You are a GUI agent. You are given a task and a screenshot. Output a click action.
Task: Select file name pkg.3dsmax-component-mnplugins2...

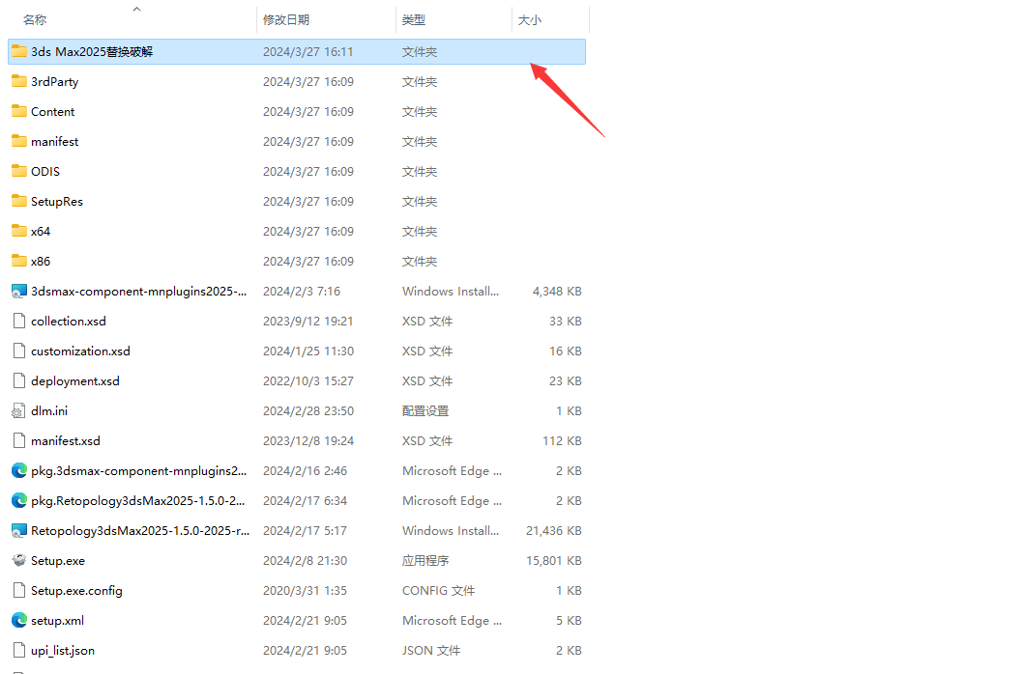click(x=139, y=471)
